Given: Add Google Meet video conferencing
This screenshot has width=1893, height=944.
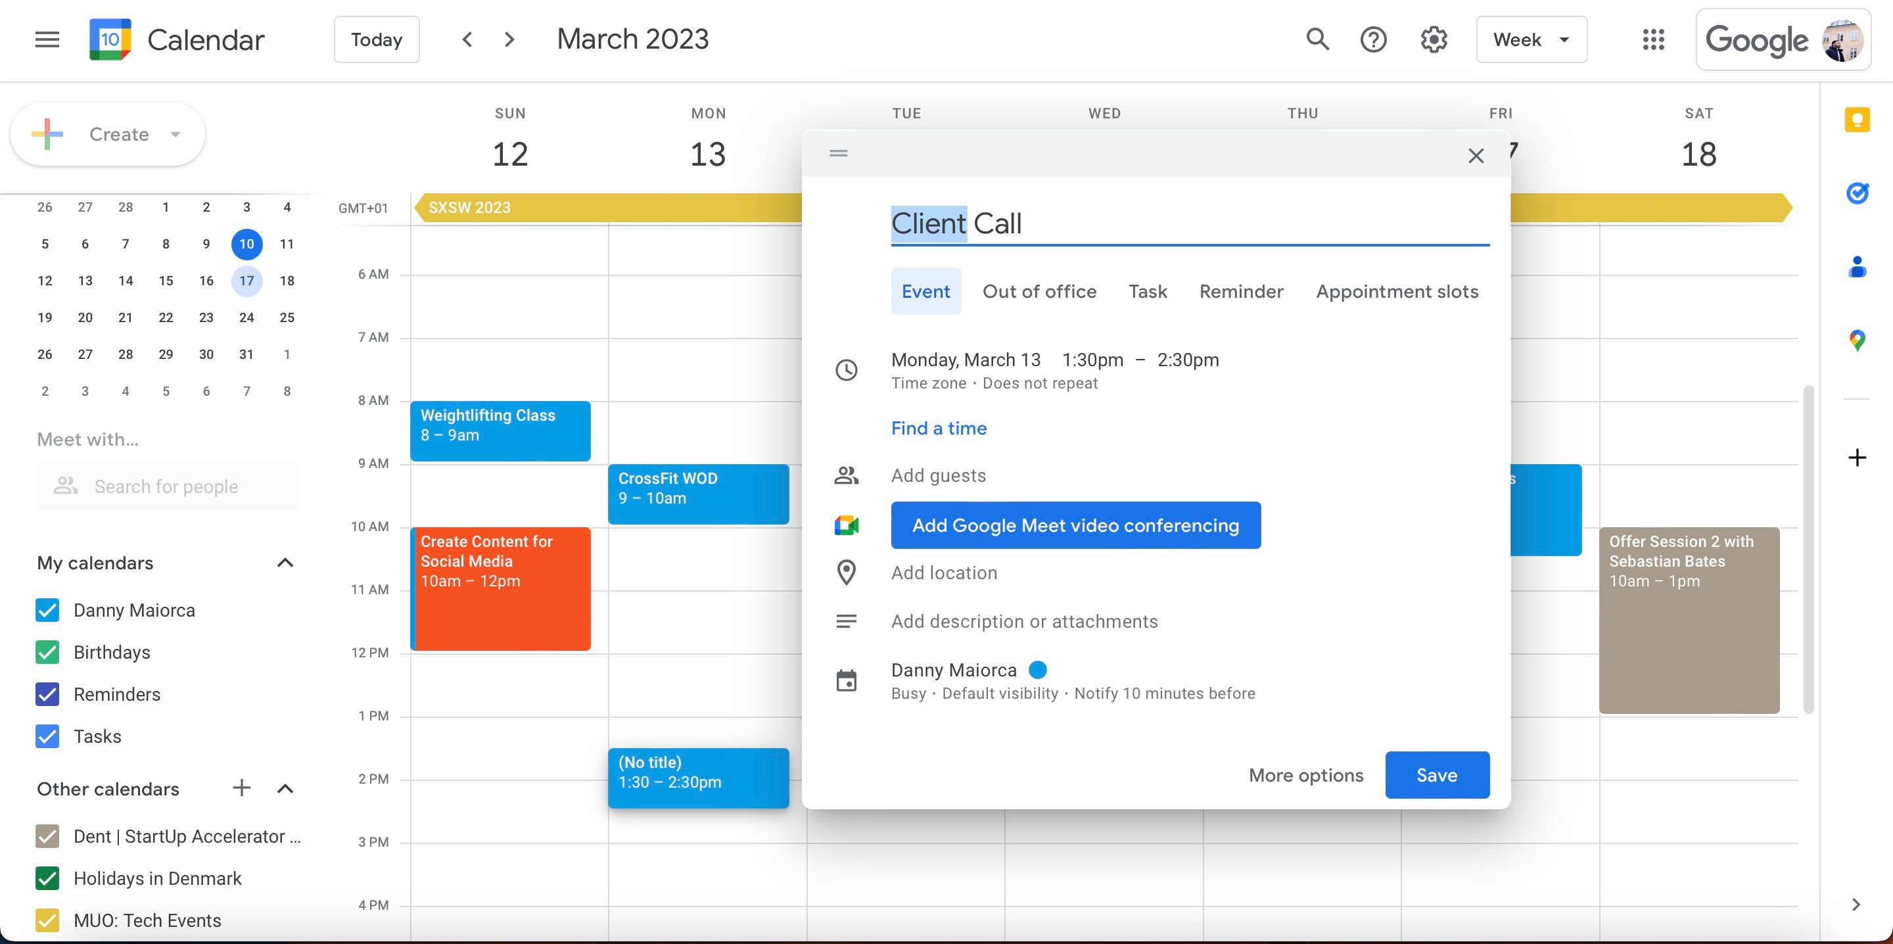Looking at the screenshot, I should pyautogui.click(x=1076, y=525).
